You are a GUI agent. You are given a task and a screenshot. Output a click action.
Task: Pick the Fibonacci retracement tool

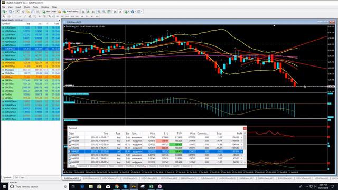coord(35,16)
